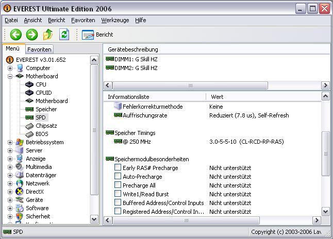Open the Favoriten menu
The width and height of the screenshot is (333, 239).
(x=83, y=20)
